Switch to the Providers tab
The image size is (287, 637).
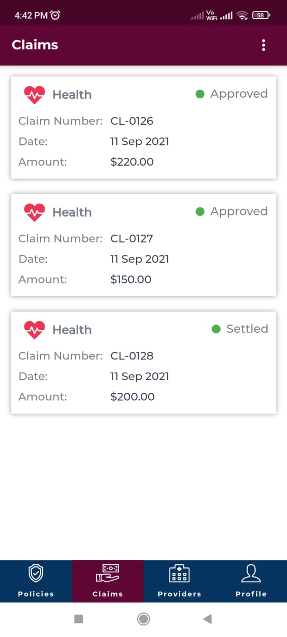click(x=179, y=581)
